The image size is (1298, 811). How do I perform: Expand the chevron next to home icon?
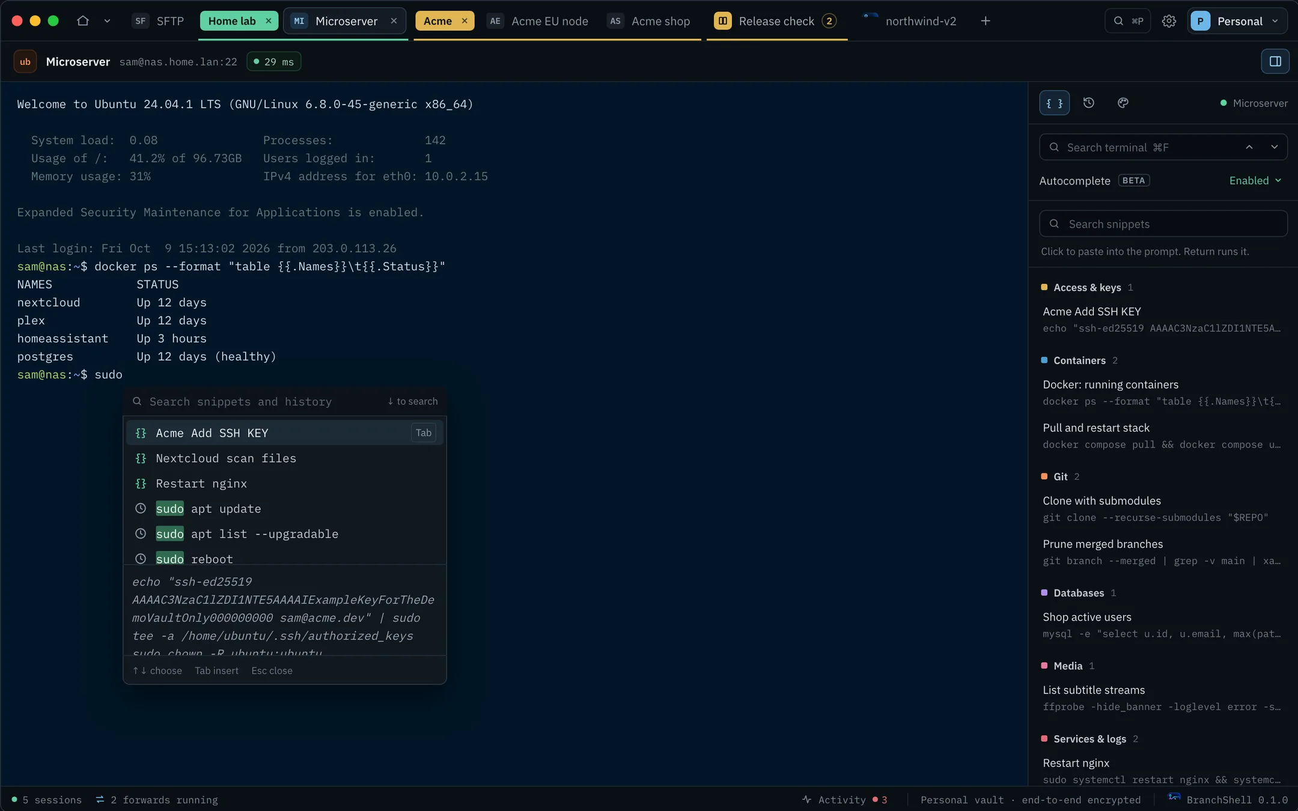[x=107, y=21]
